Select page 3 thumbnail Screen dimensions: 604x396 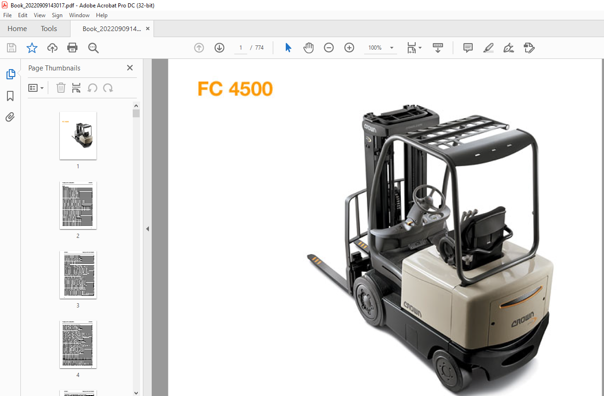tap(78, 275)
